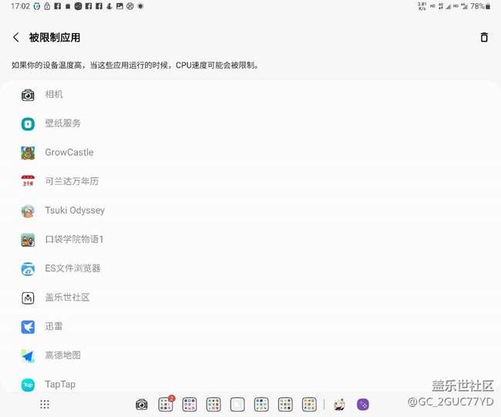Tap the TapTap app icon
501x417 pixels.
[28, 385]
